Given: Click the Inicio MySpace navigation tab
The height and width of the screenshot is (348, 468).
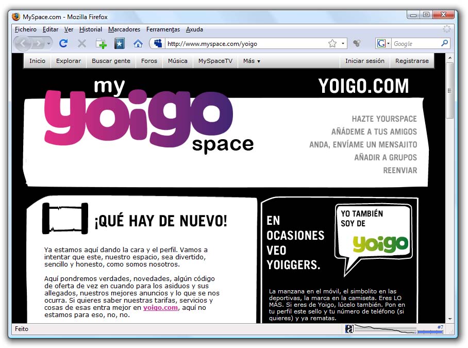Looking at the screenshot, I should [x=37, y=61].
